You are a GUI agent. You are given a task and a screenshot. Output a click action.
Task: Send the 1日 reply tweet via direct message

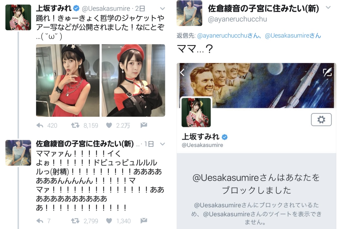pyautogui.click(x=144, y=221)
